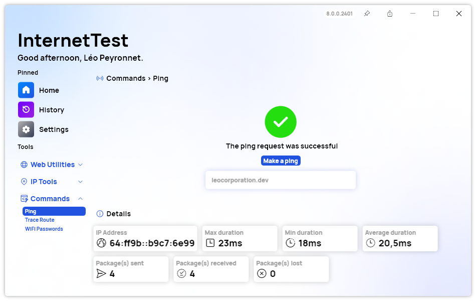Click the version number 8.0.0.2401
This screenshot has width=476, height=301.
(x=339, y=14)
